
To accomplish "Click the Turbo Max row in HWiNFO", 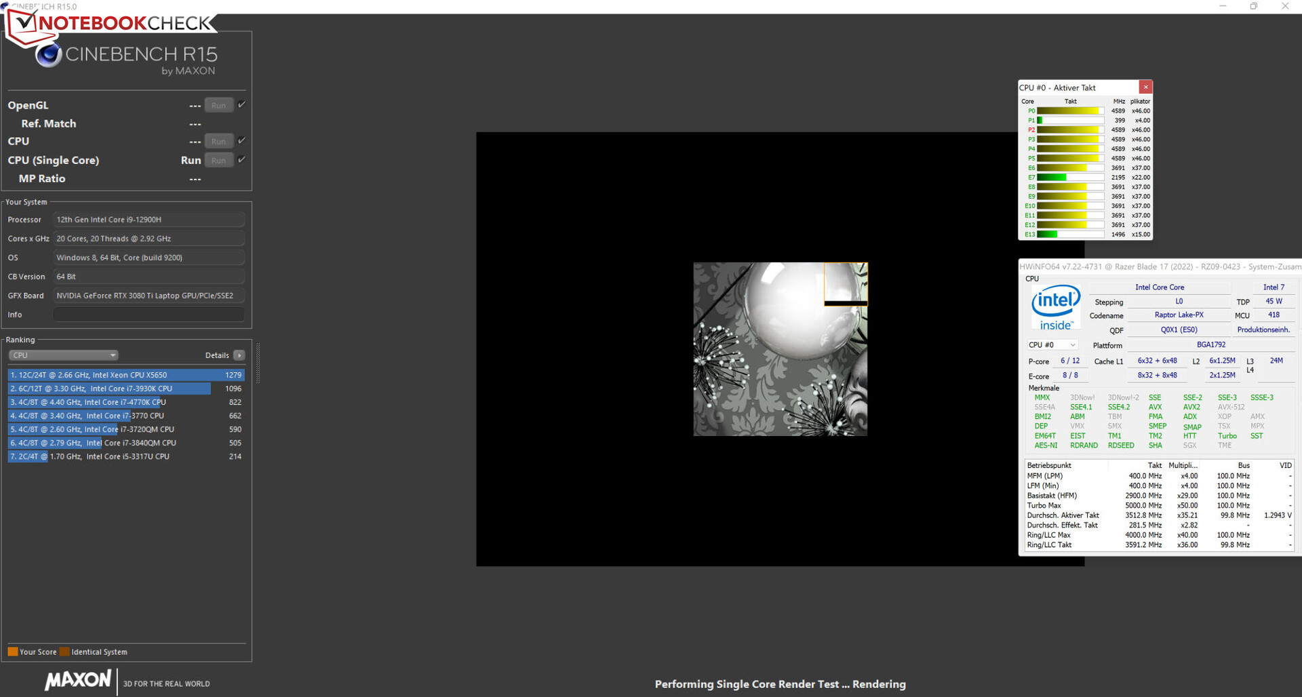I will point(1159,505).
